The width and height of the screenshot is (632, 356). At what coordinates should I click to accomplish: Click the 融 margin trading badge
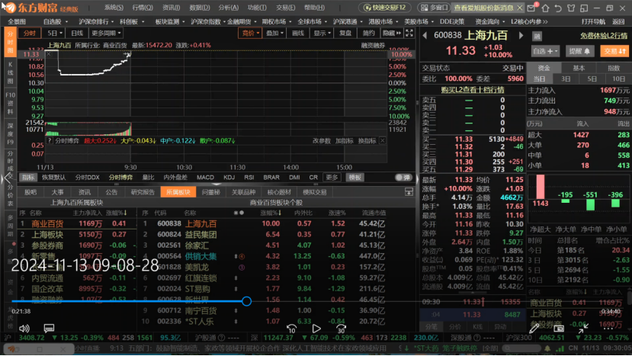[x=537, y=37]
